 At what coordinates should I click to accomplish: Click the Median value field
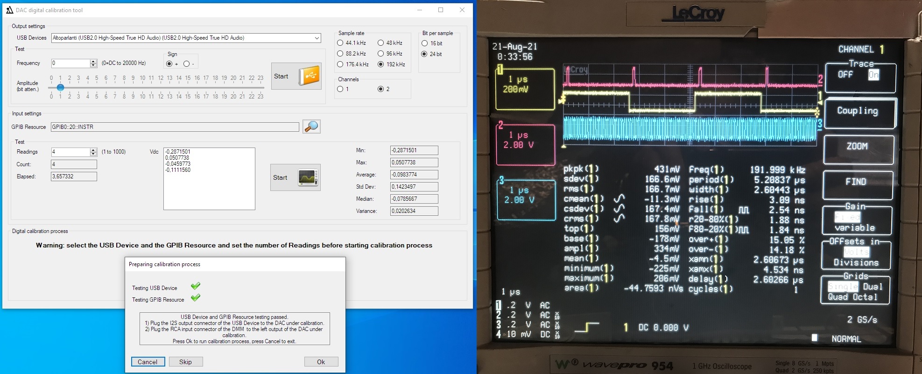pos(414,199)
